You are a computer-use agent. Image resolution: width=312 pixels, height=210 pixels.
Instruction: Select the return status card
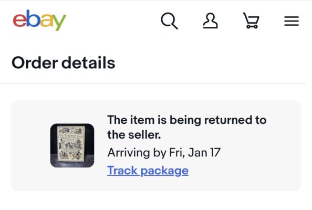click(156, 145)
